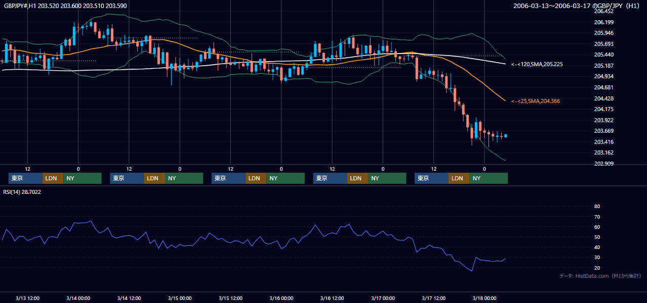Viewport: 647px width, 303px height.
Task: Click price axis value 205.187
Action: (x=604, y=66)
